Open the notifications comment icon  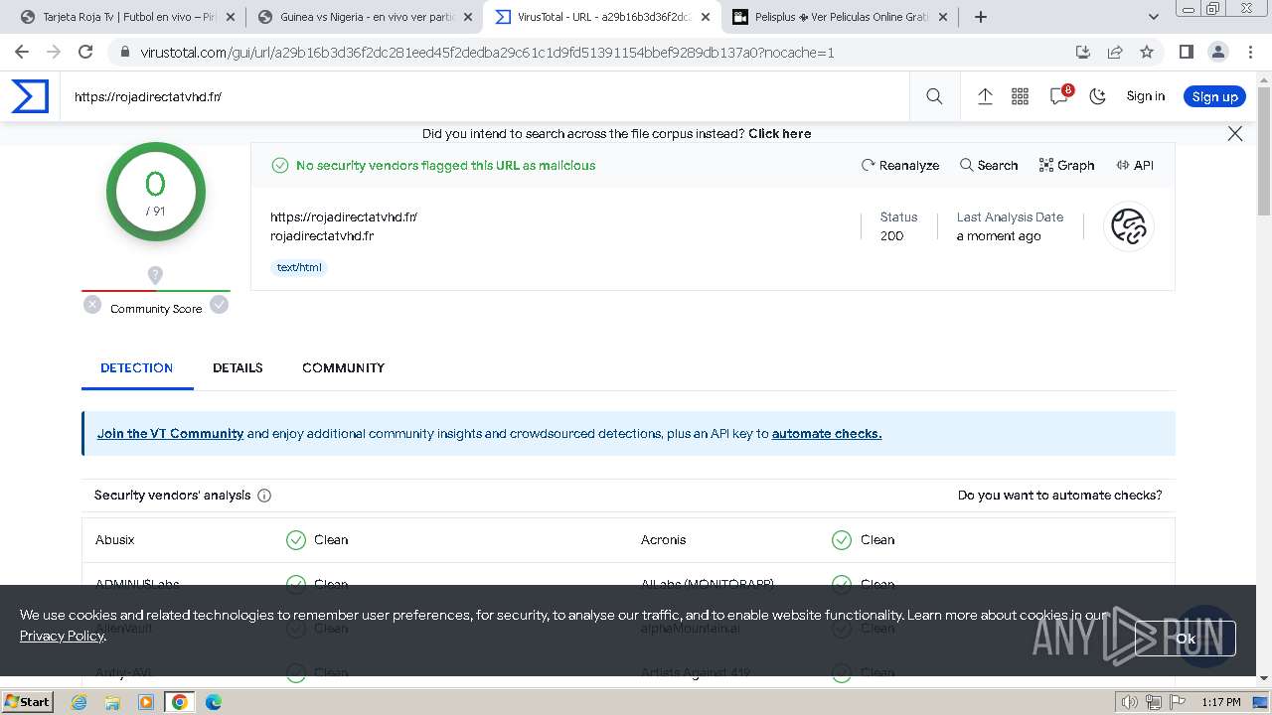pyautogui.click(x=1059, y=96)
